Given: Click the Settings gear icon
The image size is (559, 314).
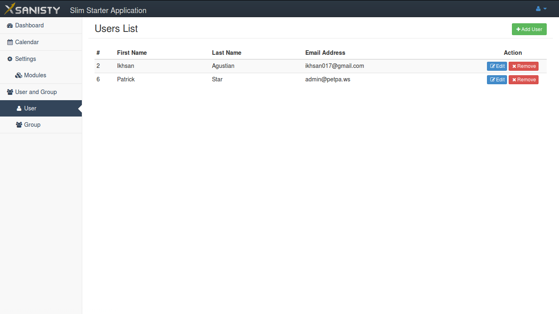Looking at the screenshot, I should 10,59.
